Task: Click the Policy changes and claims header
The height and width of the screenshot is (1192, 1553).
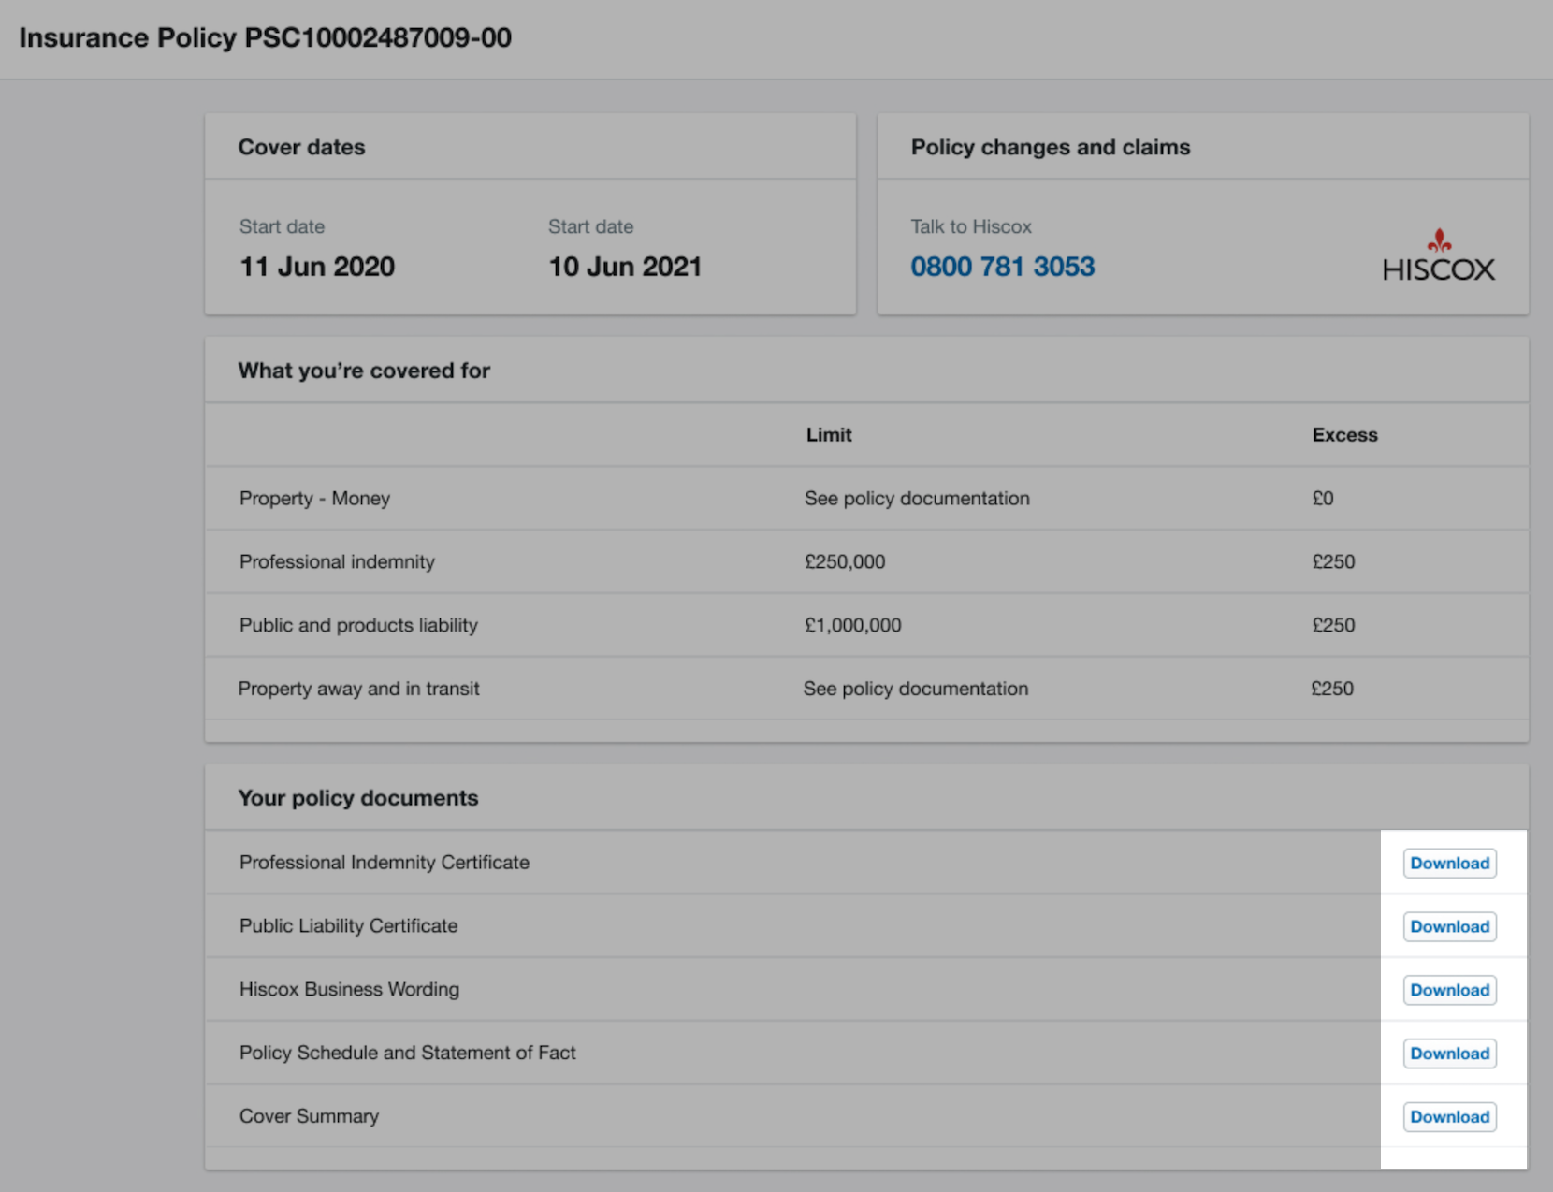Action: pyautogui.click(x=1050, y=147)
